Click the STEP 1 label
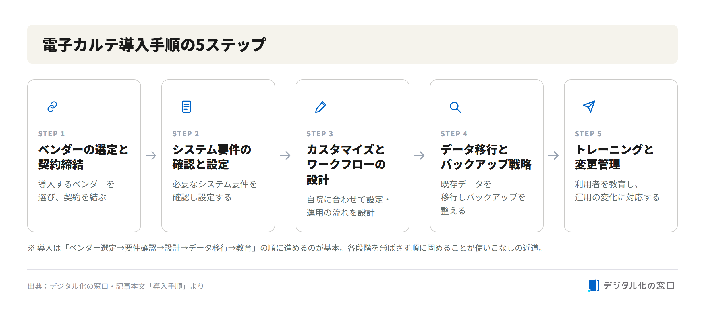 point(51,134)
